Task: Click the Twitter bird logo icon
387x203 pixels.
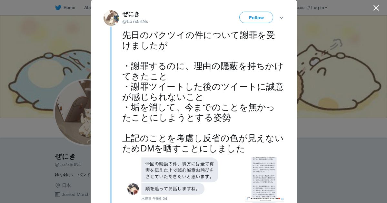Action: click(58, 7)
